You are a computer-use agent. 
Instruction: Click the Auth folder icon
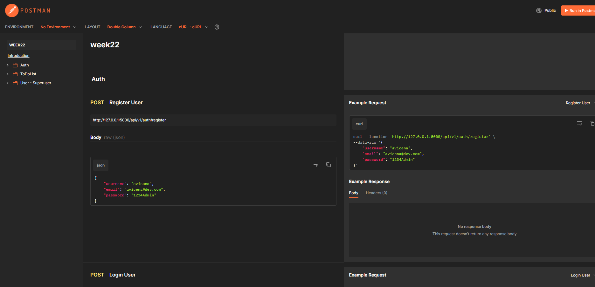(x=15, y=65)
